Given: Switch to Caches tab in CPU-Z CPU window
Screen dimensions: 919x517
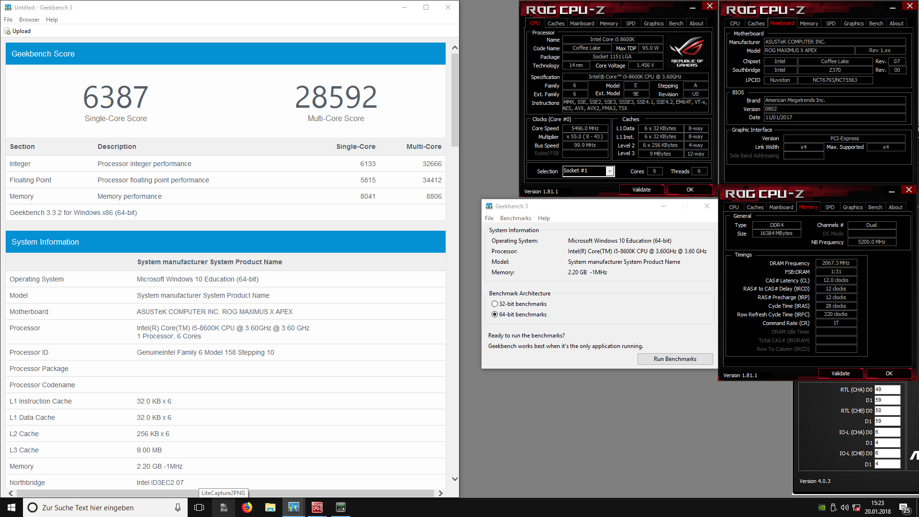Looking at the screenshot, I should [x=556, y=23].
